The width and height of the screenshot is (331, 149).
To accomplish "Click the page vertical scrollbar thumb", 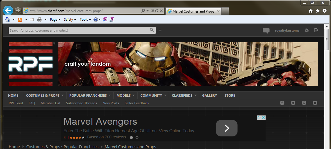I will (x=327, y=39).
